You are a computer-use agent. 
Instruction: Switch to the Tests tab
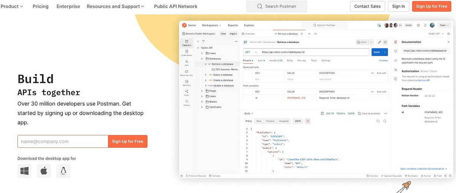tap(314, 60)
